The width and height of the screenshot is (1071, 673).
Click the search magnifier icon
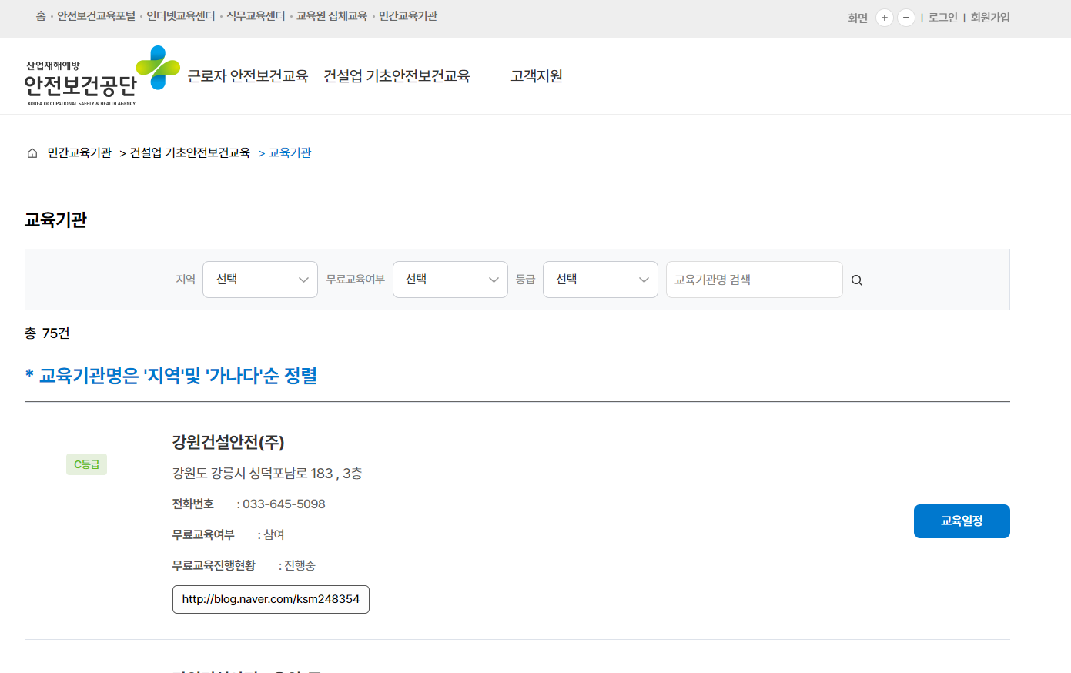tap(856, 280)
